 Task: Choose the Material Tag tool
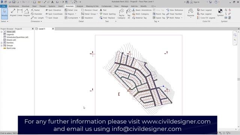[139, 18]
